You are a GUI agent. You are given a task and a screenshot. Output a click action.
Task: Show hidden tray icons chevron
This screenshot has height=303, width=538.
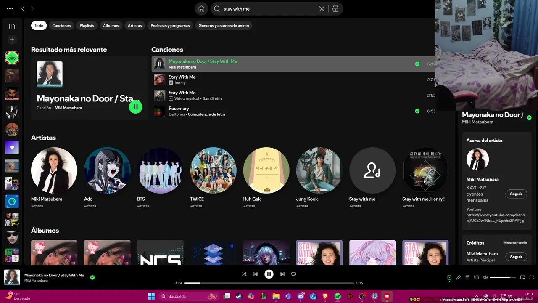point(476,296)
